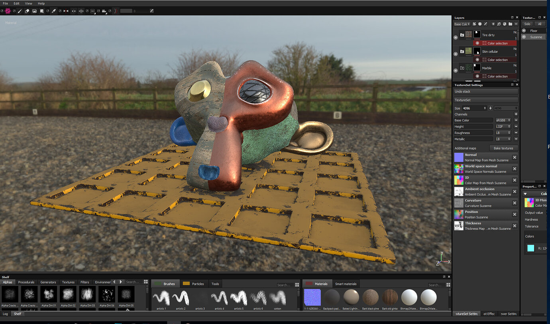This screenshot has height=324, width=550.
Task: Open the camera settings icon in toolbar
Action: [105, 11]
